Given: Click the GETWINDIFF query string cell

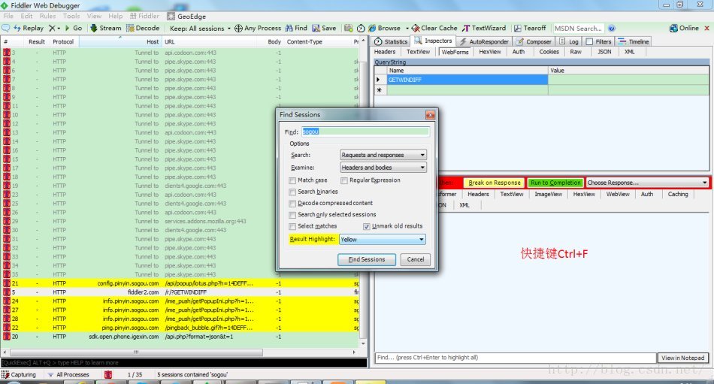Looking at the screenshot, I should pos(467,80).
